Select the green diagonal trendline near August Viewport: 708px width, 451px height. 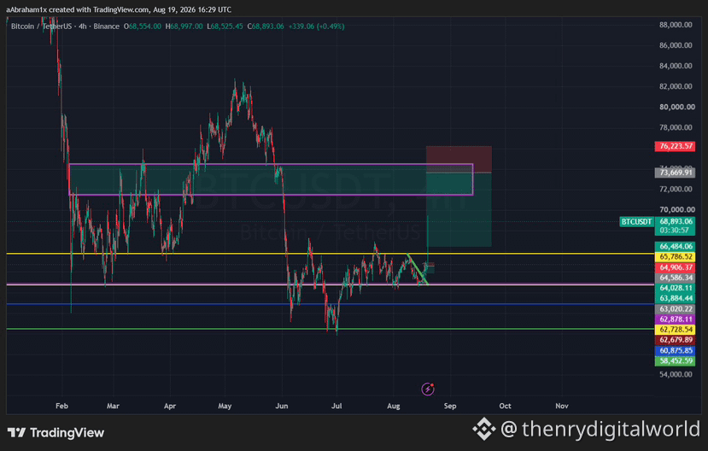point(418,270)
